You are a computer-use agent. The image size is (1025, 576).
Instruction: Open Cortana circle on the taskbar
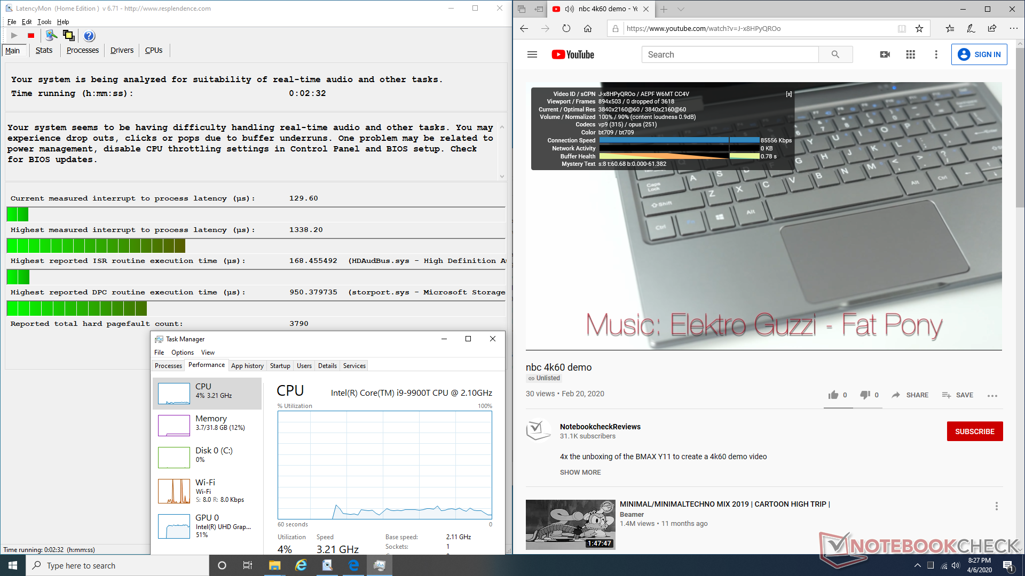[x=222, y=565]
